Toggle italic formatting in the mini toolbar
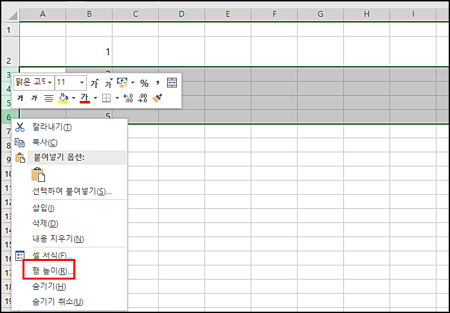 (x=35, y=98)
